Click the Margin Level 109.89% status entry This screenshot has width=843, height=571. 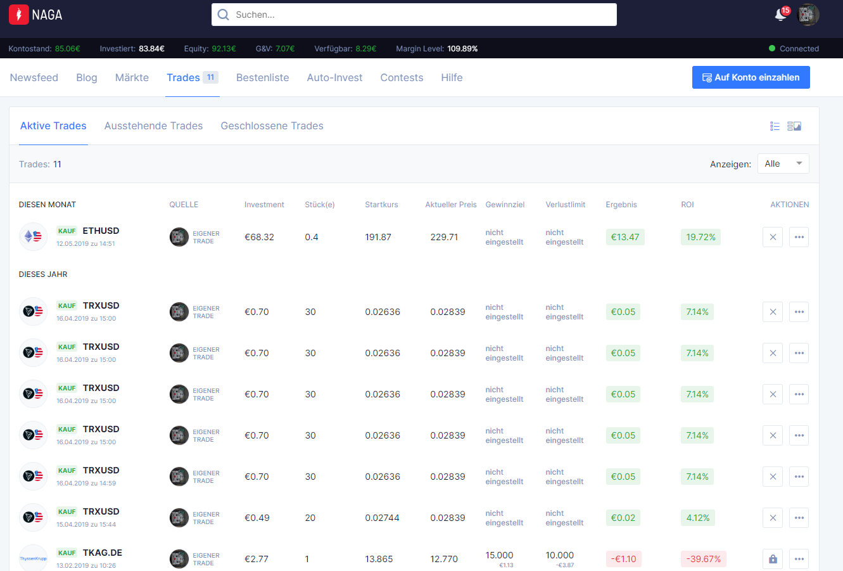tap(437, 49)
